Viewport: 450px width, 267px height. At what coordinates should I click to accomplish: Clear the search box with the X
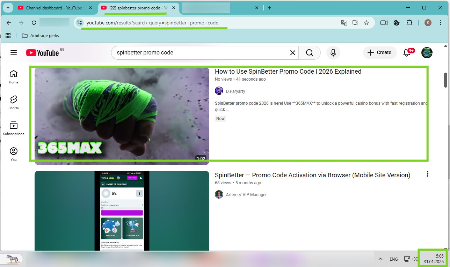pyautogui.click(x=292, y=53)
